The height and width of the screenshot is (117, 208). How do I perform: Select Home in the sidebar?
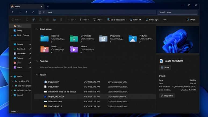click(x=20, y=26)
